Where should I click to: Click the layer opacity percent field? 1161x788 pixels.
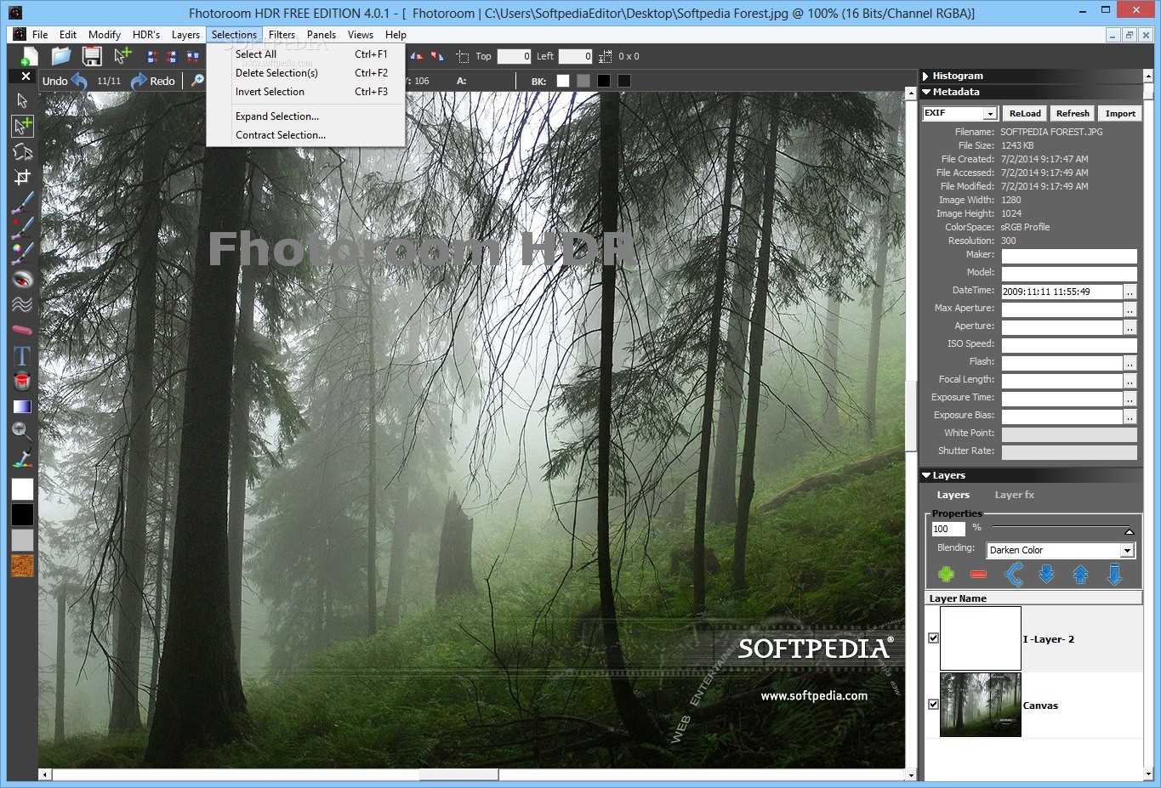click(x=948, y=529)
